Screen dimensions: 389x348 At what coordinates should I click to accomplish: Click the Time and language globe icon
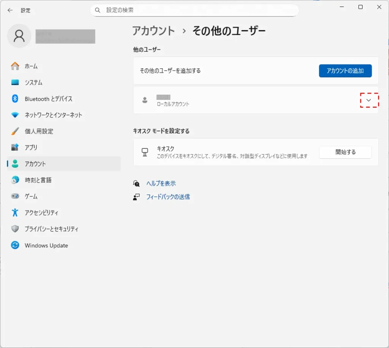pos(15,180)
